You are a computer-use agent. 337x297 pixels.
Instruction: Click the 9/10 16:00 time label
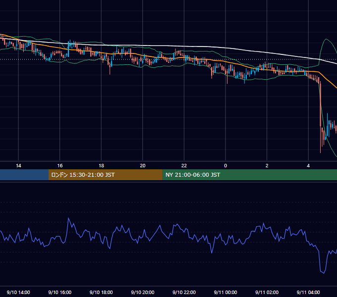[60, 292]
